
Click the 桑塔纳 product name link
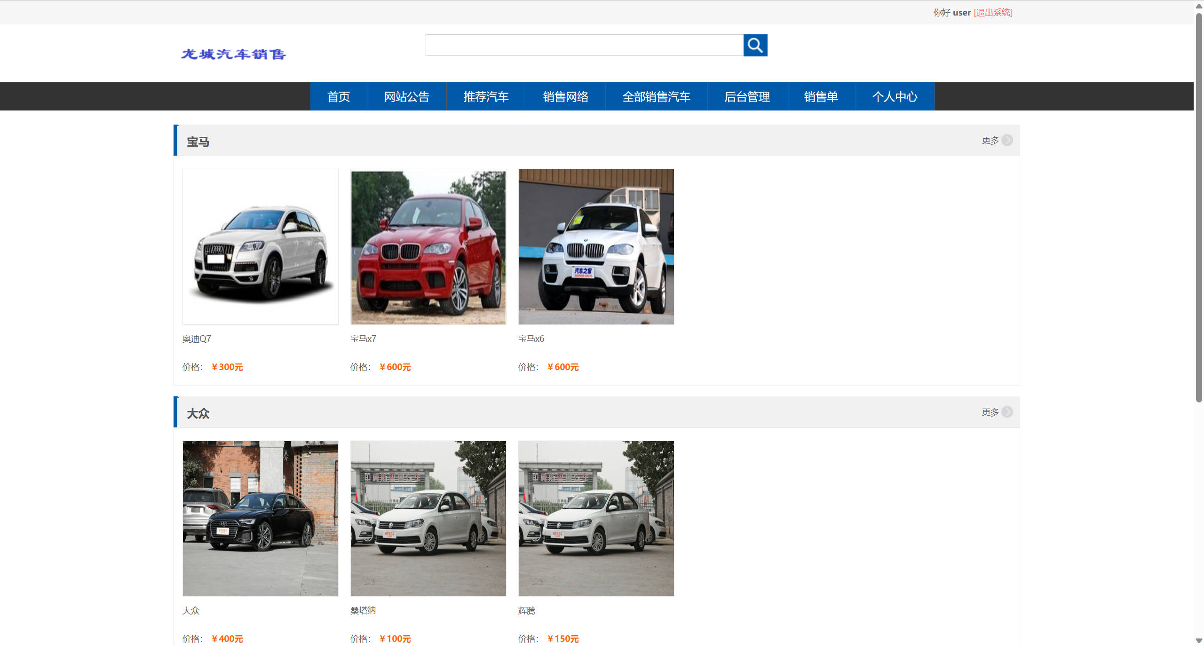pos(363,610)
